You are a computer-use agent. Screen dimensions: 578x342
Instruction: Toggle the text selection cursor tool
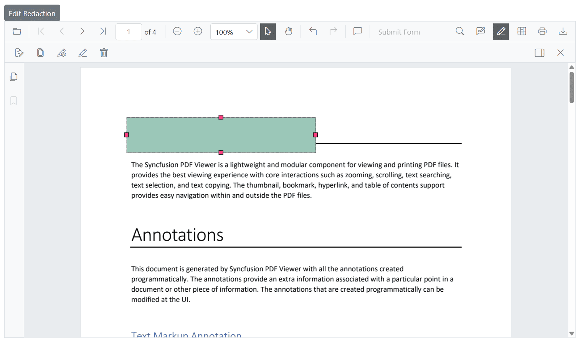pyautogui.click(x=268, y=31)
